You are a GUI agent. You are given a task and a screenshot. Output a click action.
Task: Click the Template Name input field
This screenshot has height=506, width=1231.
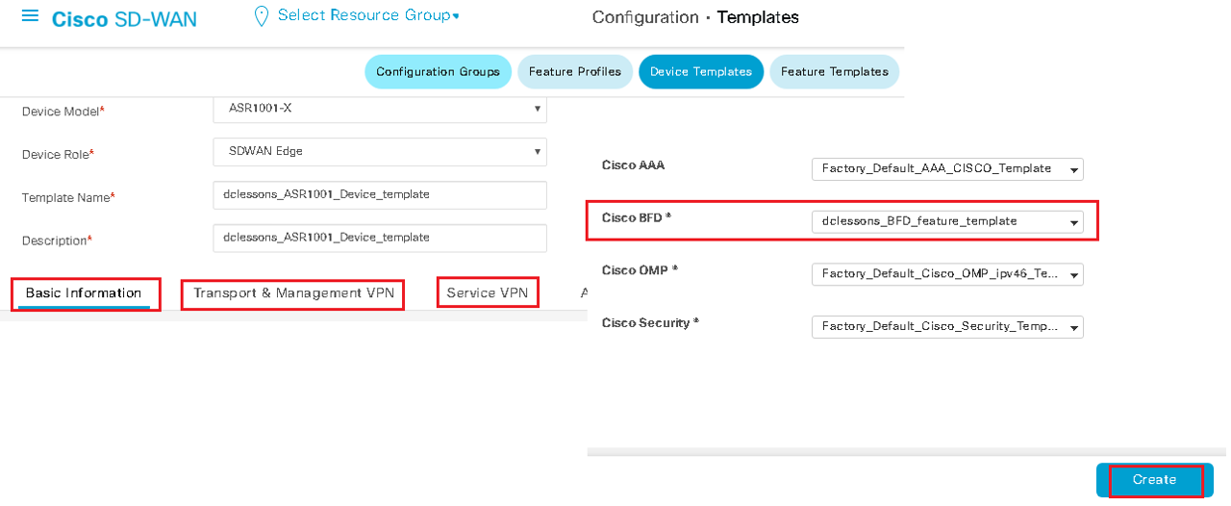click(x=380, y=194)
